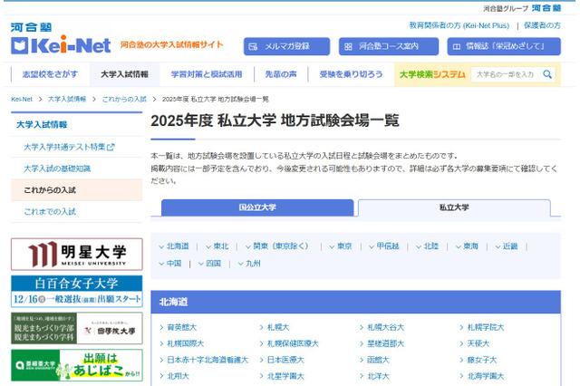Jump to 近畿 region anchor
Image resolution: width=580 pixels, height=386 pixels.
point(507,246)
